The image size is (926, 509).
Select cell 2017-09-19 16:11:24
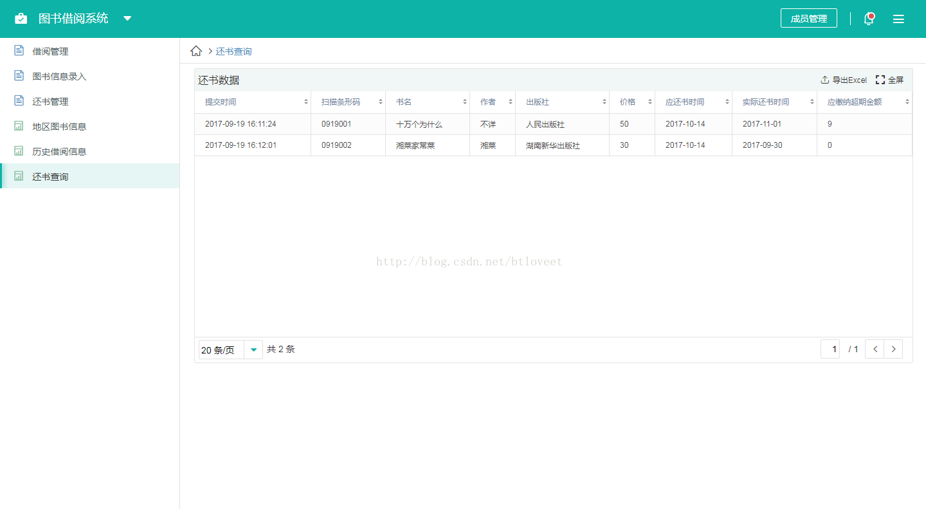pyautogui.click(x=253, y=124)
